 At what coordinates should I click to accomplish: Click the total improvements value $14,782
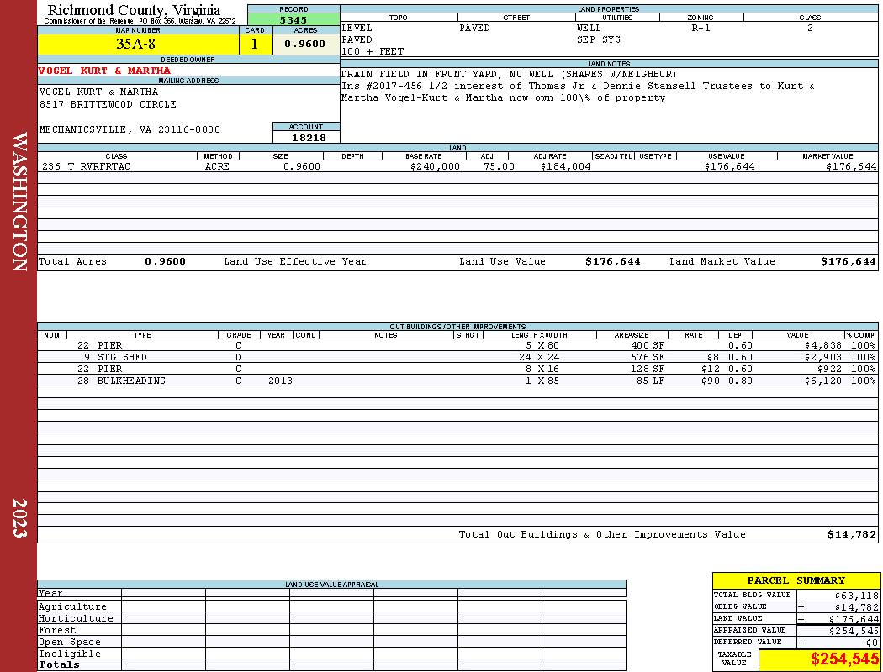[851, 535]
